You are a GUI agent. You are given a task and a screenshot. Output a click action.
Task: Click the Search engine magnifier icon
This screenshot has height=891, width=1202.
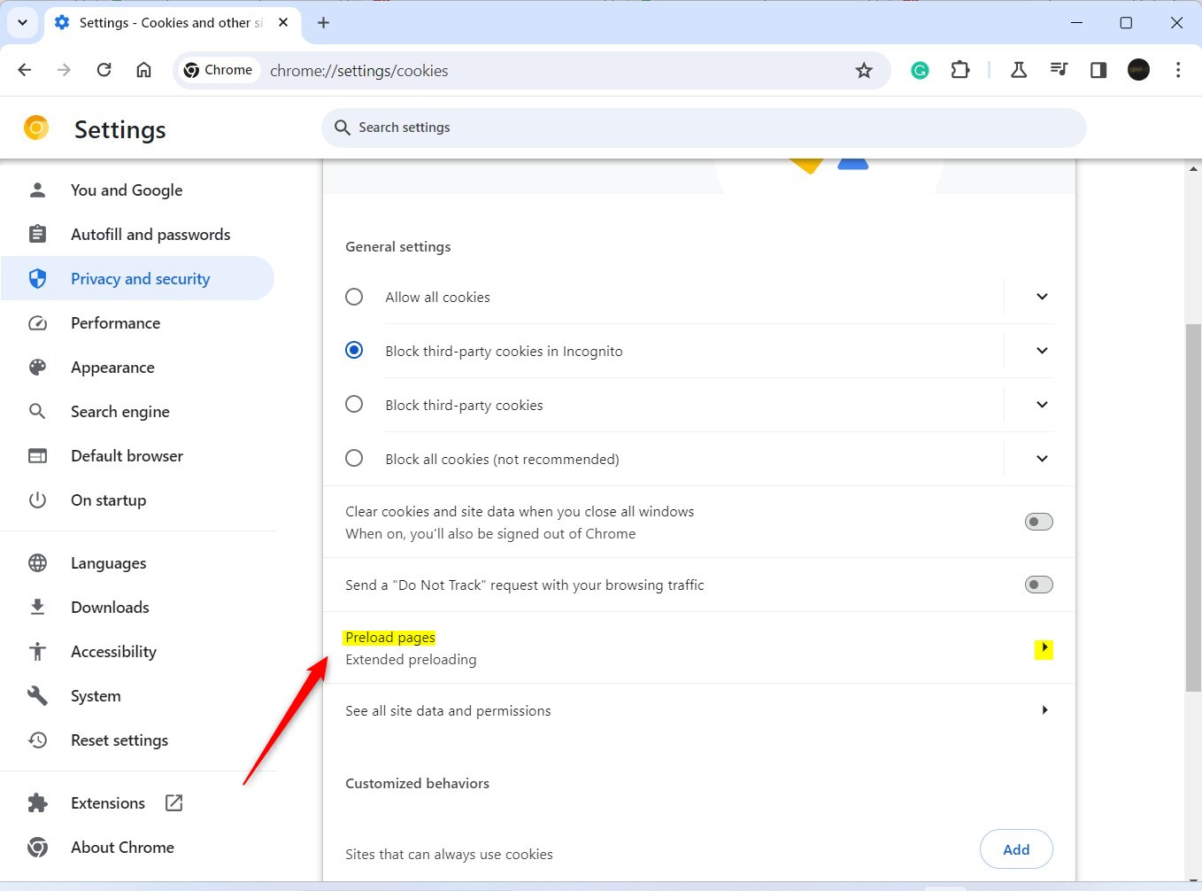(x=37, y=411)
